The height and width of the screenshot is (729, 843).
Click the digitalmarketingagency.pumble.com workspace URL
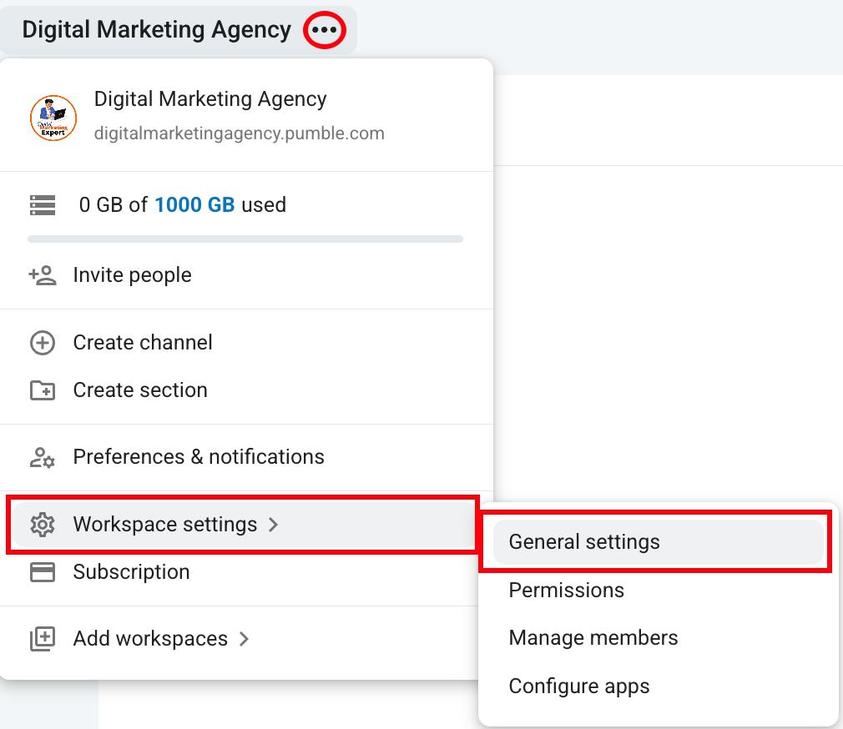(240, 133)
